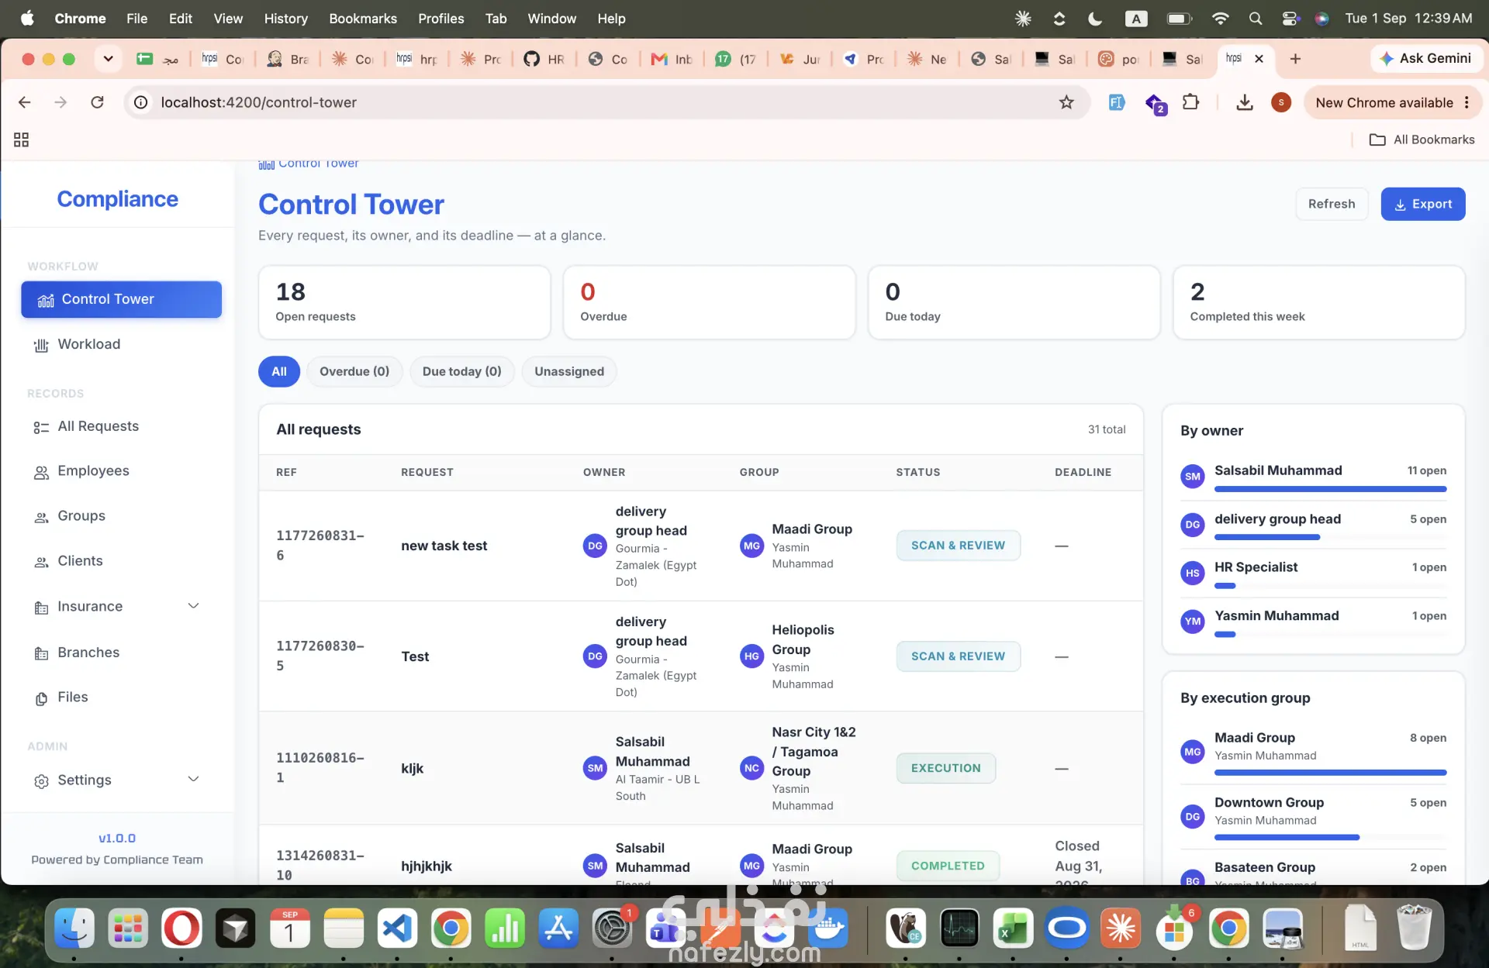Bookmark this page with the star icon
1489x968 pixels.
(1066, 102)
